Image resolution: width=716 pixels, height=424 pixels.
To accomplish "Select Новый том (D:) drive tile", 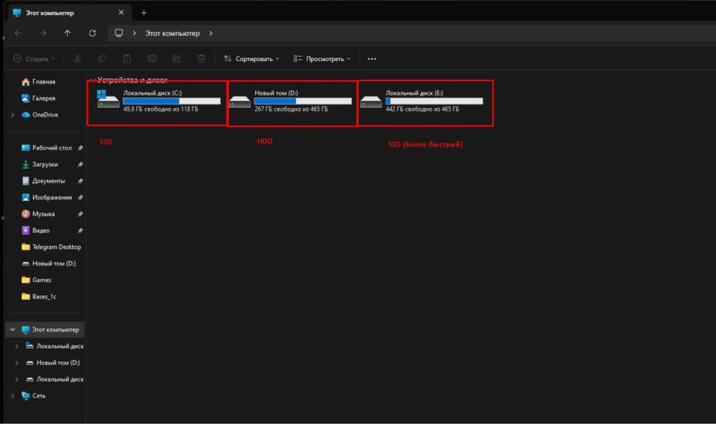I will [x=292, y=103].
